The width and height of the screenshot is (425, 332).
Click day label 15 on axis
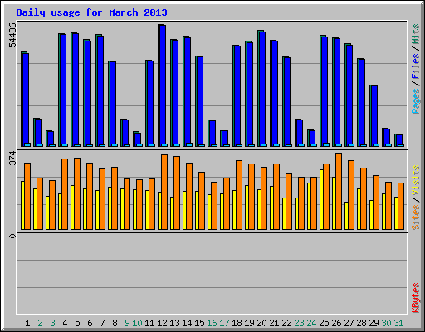199,323
